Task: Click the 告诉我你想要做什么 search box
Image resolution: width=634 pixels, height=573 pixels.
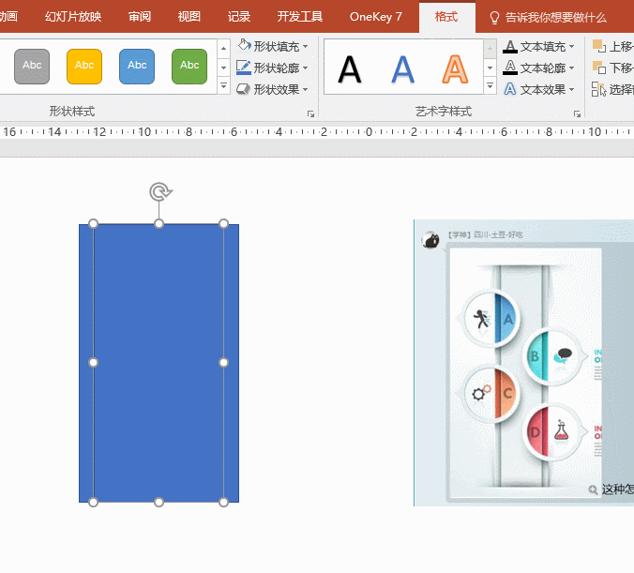Action: [555, 17]
